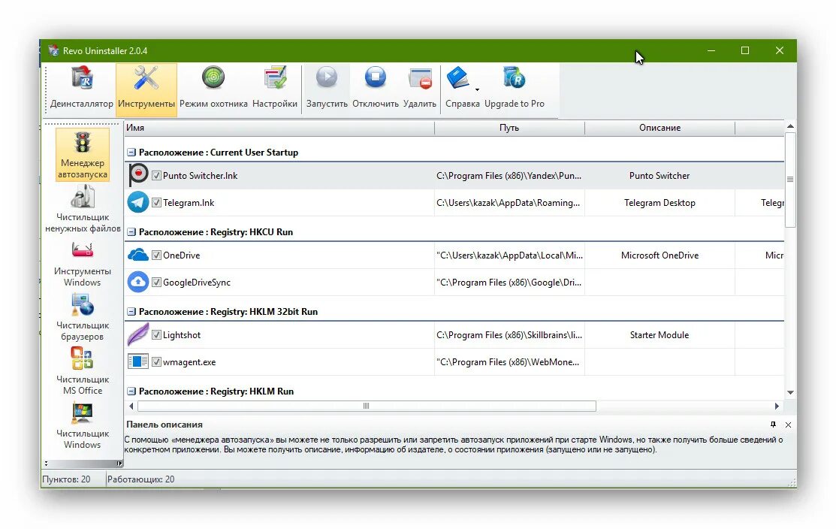This screenshot has height=529, width=836.
Task: Click the horizontal scrollbar left arrow
Action: coord(131,406)
